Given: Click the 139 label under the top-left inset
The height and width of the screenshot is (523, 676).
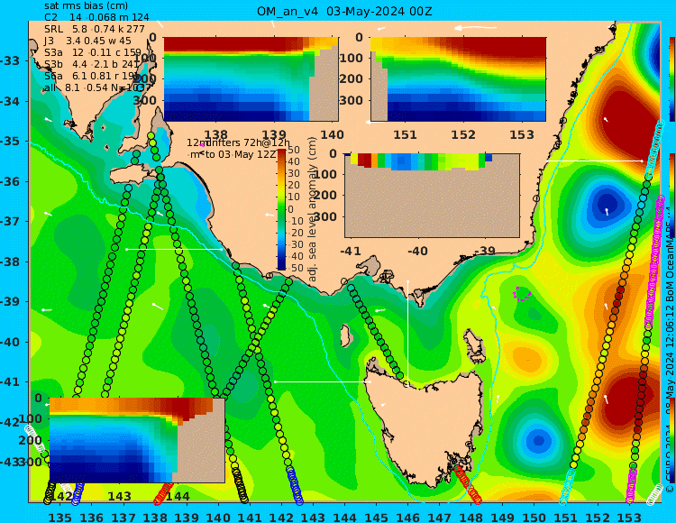Looking at the screenshot, I should pos(274,134).
